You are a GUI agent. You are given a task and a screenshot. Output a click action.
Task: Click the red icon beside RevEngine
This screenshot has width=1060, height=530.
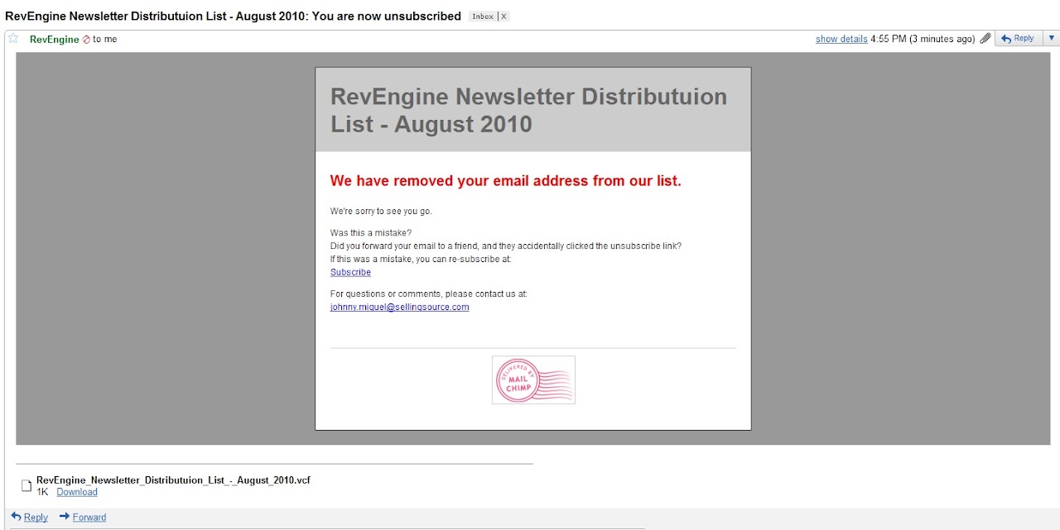(86, 40)
